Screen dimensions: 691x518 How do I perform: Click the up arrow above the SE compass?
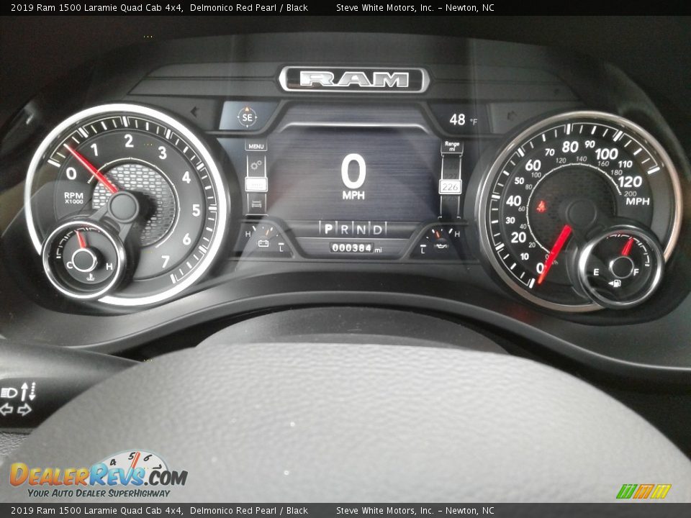click(x=247, y=109)
